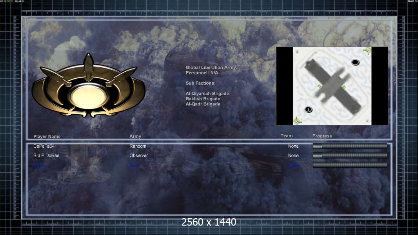Screen dimensions: 418x235
Task: Click the Al-Qadr Brigade sub faction
Action: pos(203,104)
